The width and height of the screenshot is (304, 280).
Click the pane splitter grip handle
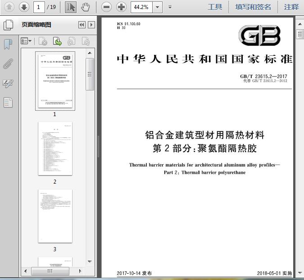point(99,147)
